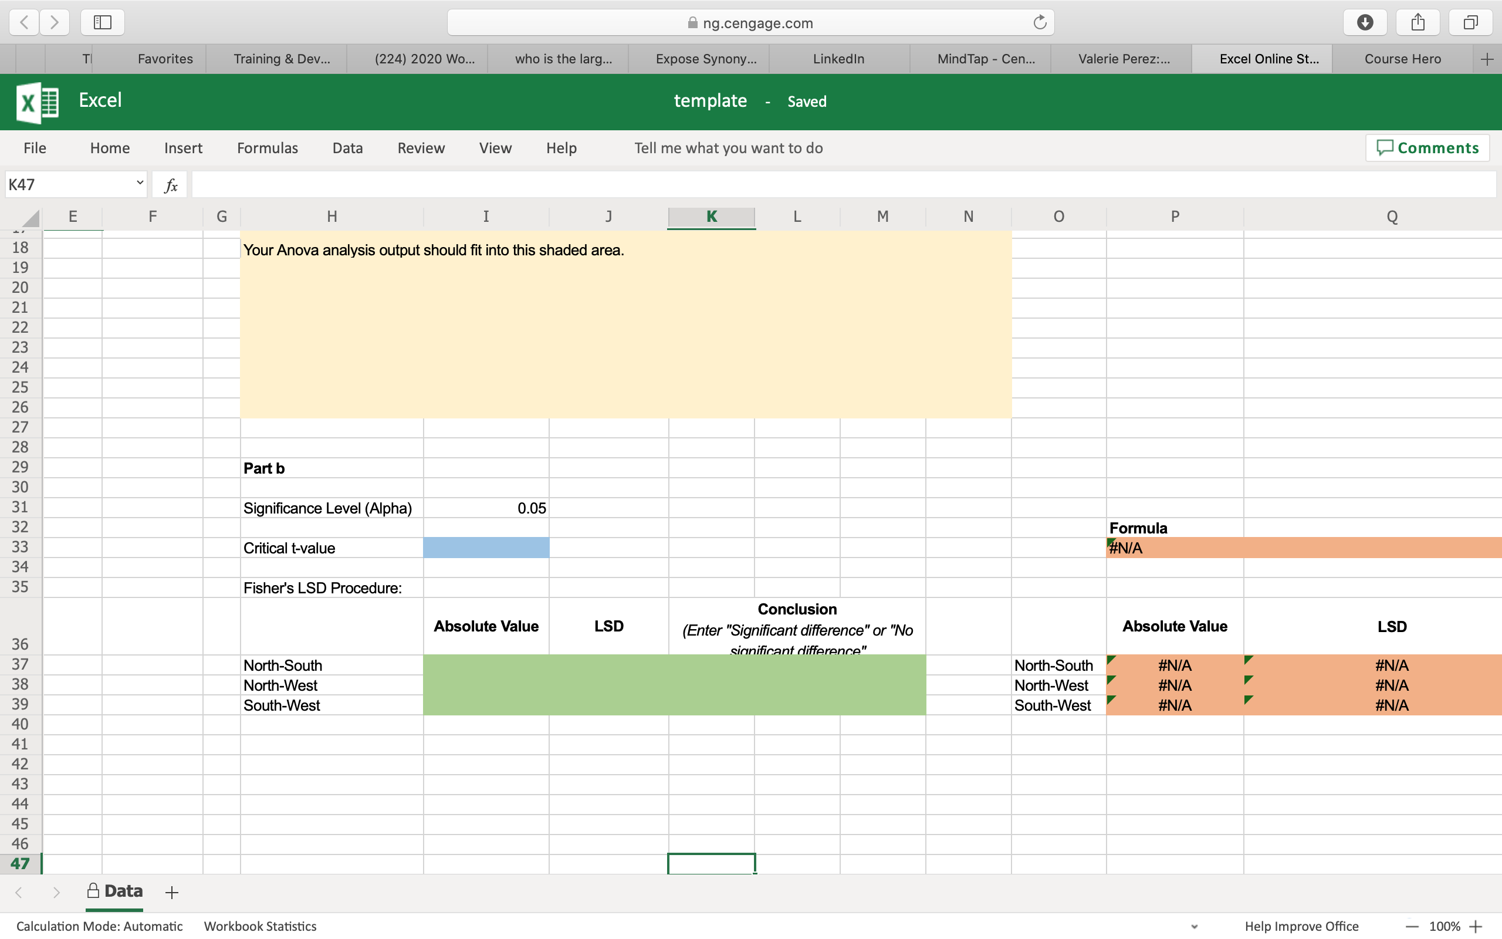Screen dimensions: 1502x939
Task: Click the Safari share icon
Action: click(x=1418, y=22)
